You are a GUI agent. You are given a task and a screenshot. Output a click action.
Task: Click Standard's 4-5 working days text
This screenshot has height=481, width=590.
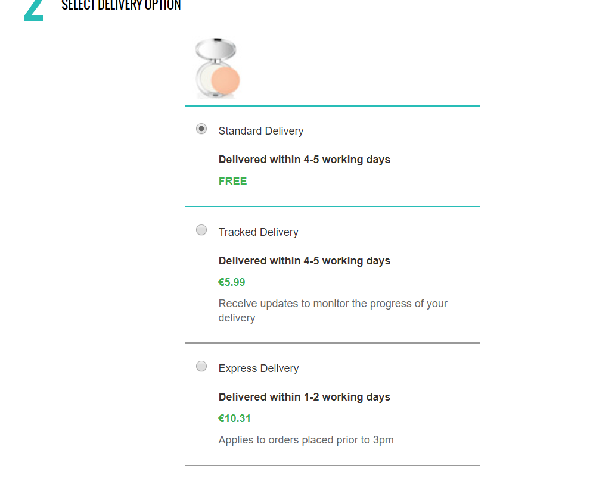(x=305, y=160)
